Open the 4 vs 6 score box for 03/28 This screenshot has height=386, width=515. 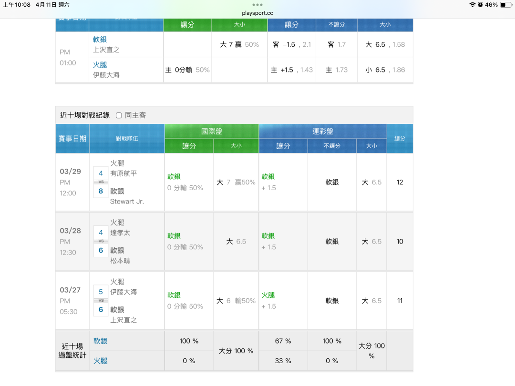101,241
